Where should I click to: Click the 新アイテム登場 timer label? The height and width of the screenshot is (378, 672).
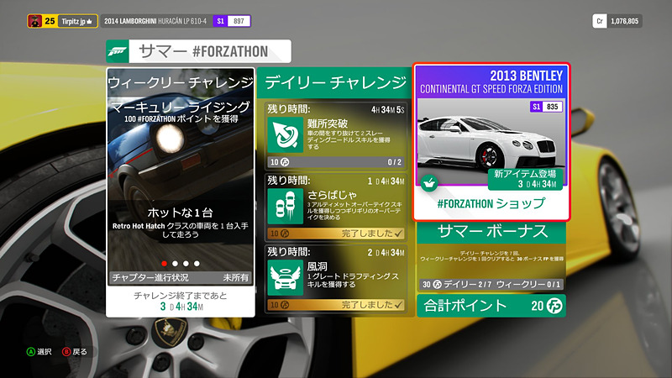[x=525, y=179]
